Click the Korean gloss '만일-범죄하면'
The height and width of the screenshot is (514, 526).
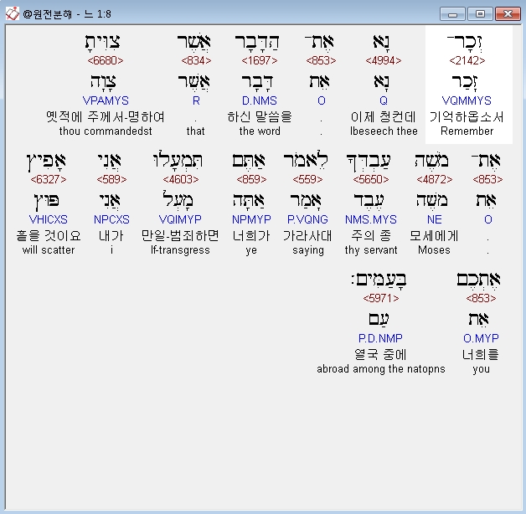pyautogui.click(x=180, y=236)
